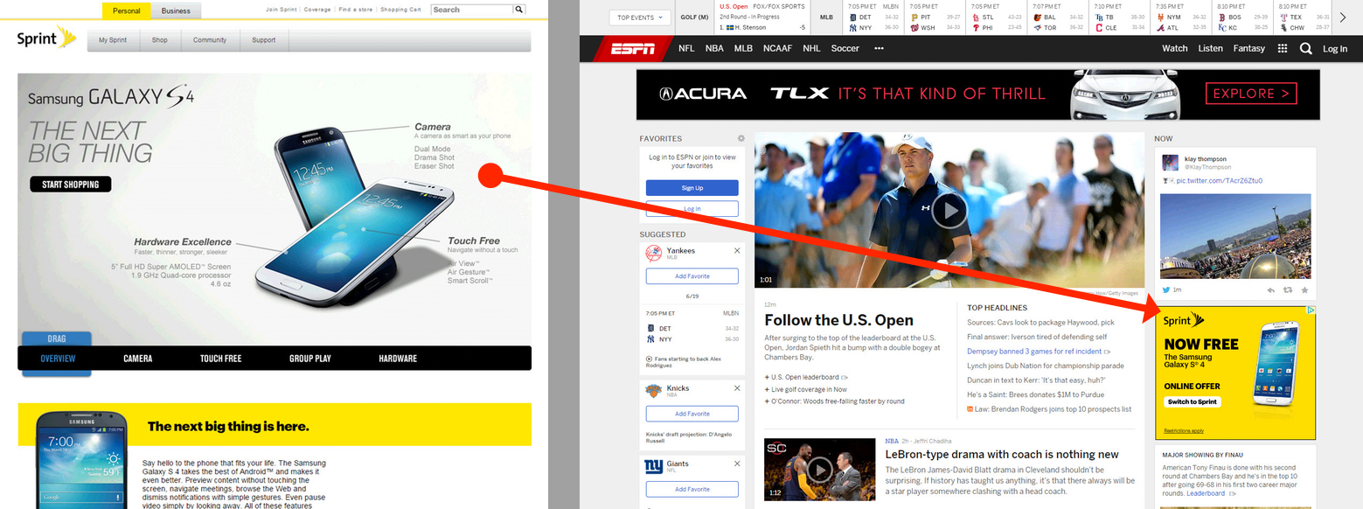Reply to the Klay Thompson tweet

tap(1270, 289)
